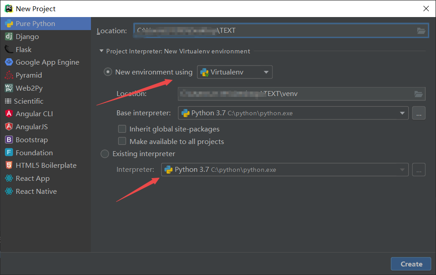436x275 pixels.
Task: Click the project Location text field
Action: (x=281, y=31)
